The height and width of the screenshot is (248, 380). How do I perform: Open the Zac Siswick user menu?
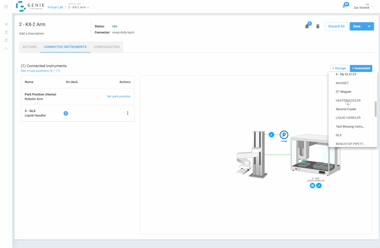[363, 6]
